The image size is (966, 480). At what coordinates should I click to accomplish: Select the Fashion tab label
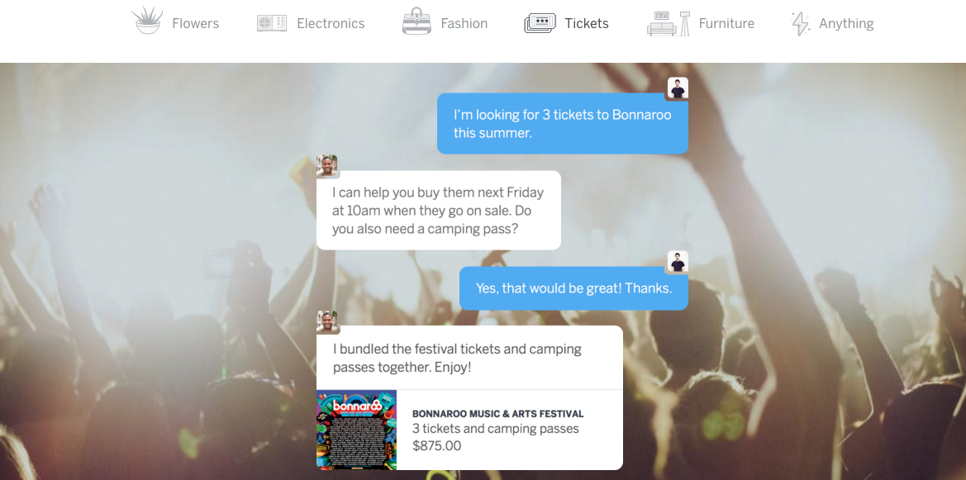click(x=464, y=23)
